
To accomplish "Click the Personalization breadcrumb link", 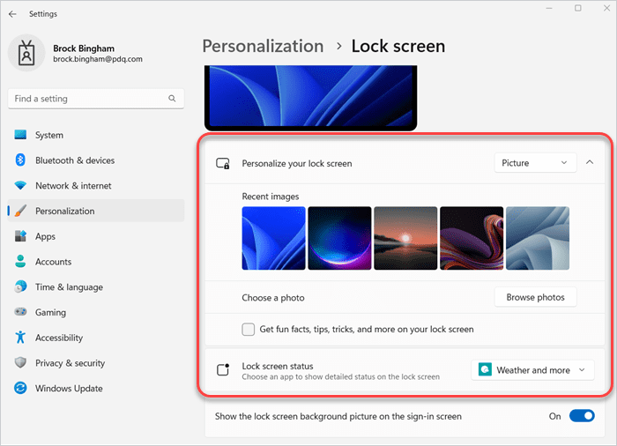I will 263,46.
